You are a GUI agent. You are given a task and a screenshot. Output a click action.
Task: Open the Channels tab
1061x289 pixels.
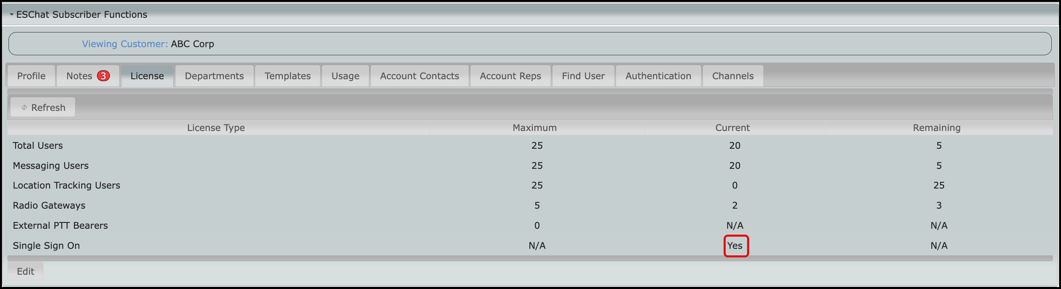coord(733,76)
